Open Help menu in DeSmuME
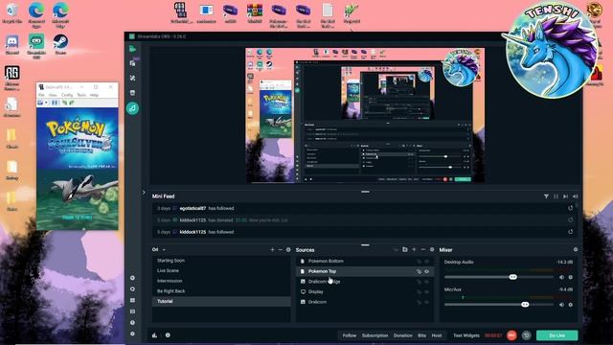613x345 pixels. pos(94,95)
